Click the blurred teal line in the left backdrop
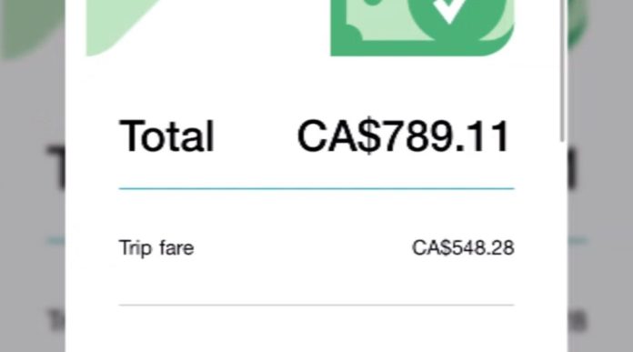Screen dimensions: 633x352 pyautogui.click(x=56, y=241)
